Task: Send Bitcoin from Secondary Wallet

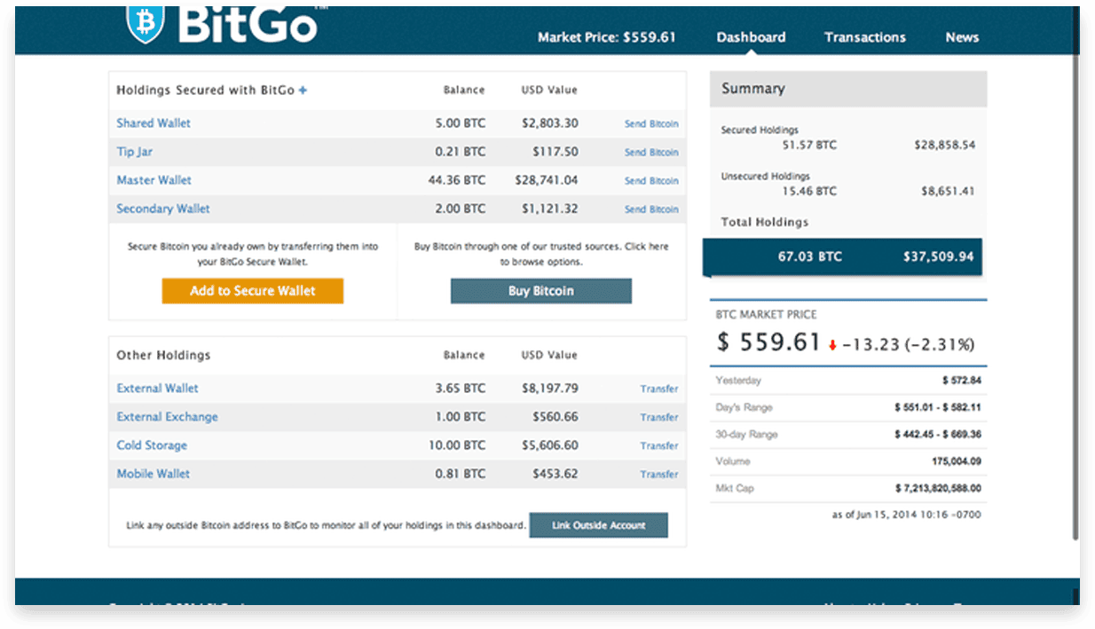Action: click(651, 209)
